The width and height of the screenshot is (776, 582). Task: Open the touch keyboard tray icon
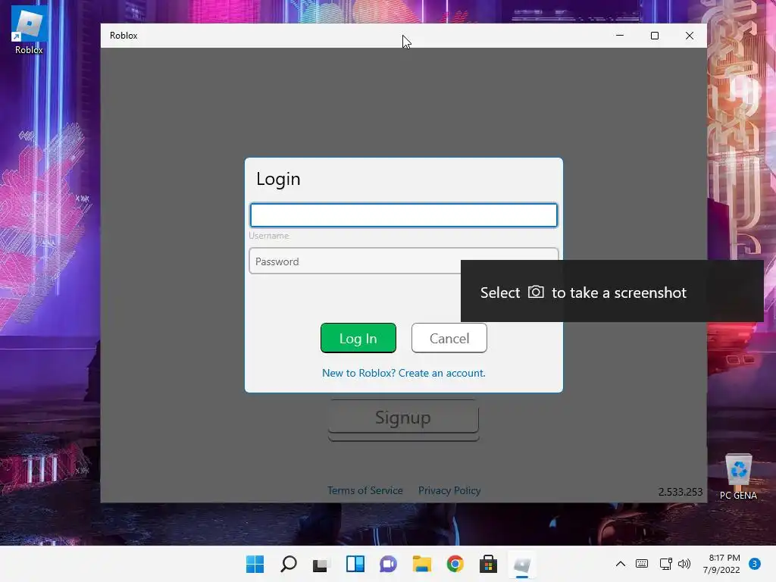pyautogui.click(x=642, y=564)
